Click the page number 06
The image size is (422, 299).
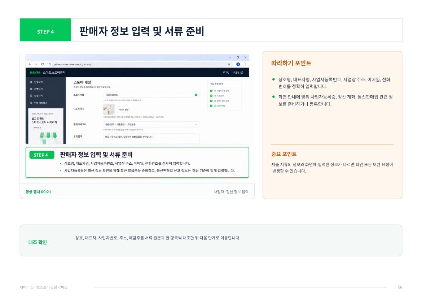pyautogui.click(x=400, y=287)
